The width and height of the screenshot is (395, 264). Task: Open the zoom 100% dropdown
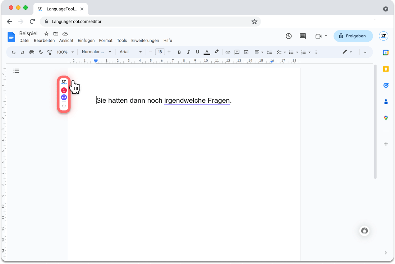click(x=65, y=52)
